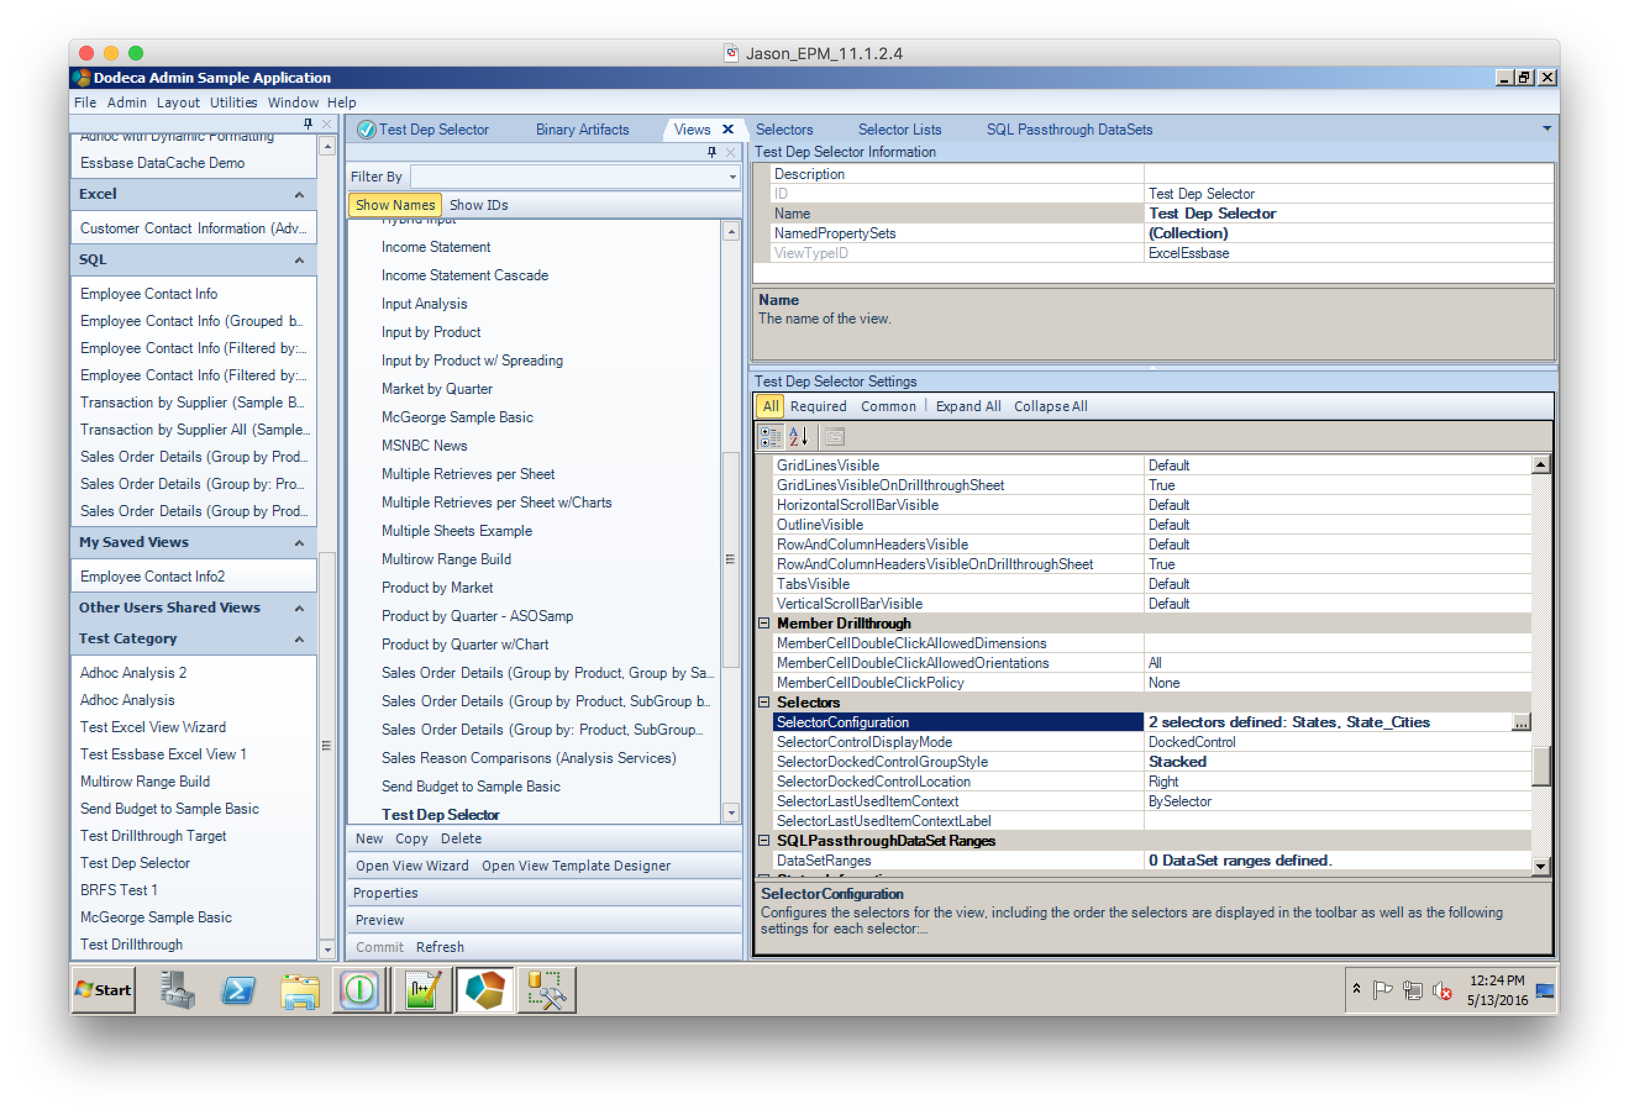Switch to the Selector Lists tab
1629x1115 pixels.
(x=898, y=129)
